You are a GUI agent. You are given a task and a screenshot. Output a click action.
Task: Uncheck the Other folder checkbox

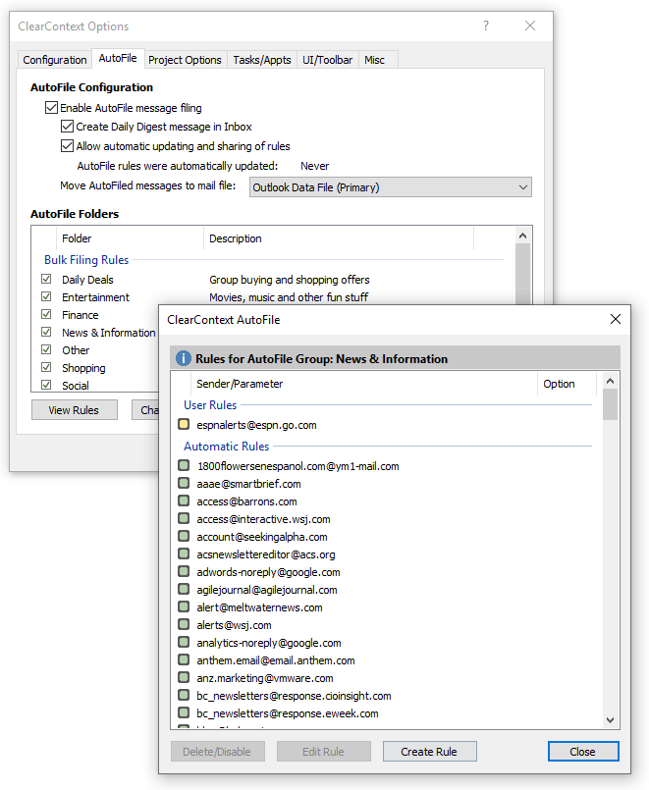46,349
